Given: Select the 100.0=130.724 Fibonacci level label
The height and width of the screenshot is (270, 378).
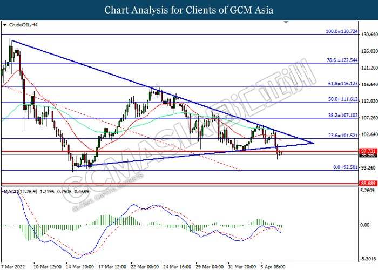Looking at the screenshot, I should tap(342, 31).
